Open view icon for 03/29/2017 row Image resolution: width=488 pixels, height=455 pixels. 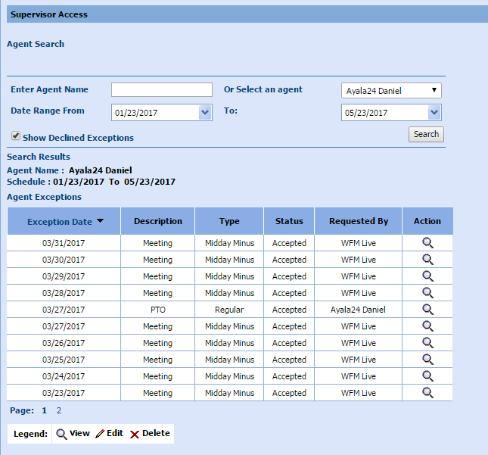pyautogui.click(x=427, y=276)
